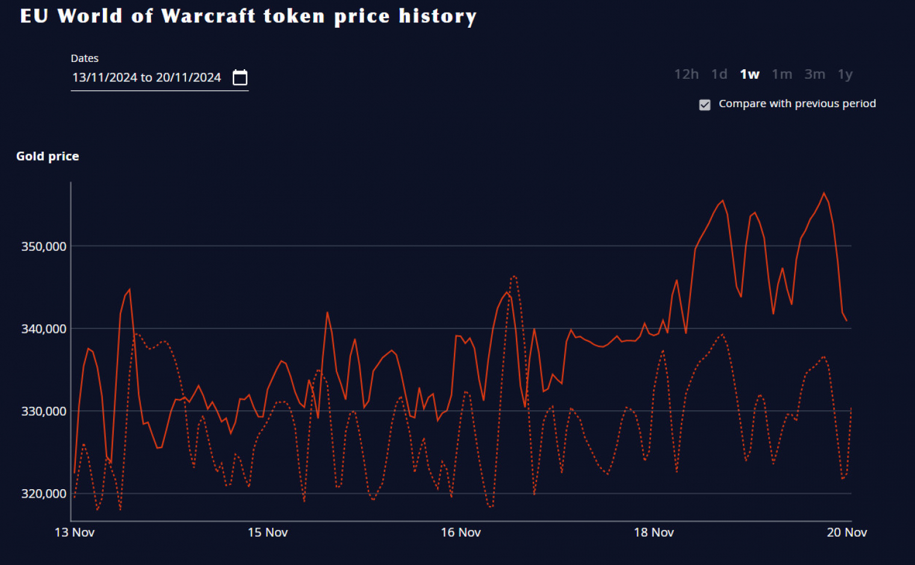This screenshot has width=915, height=565.
Task: Open the calendar date picker icon
Action: pos(240,78)
